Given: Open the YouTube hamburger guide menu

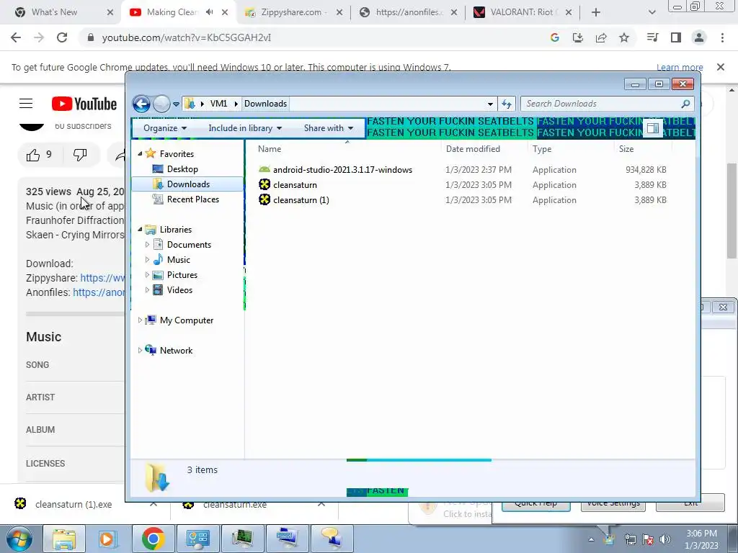Looking at the screenshot, I should 26,104.
